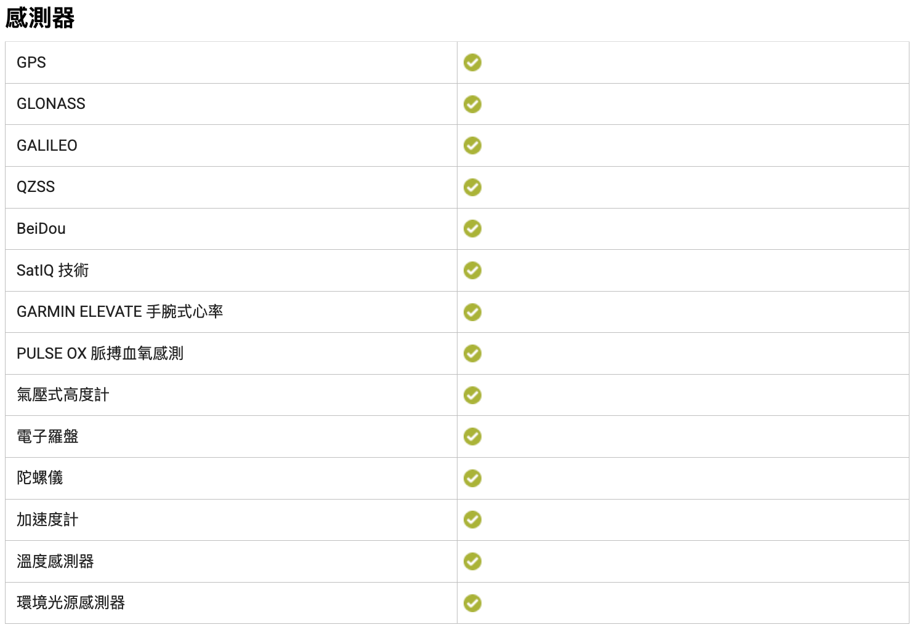Click the GARMIN ELEVATE 手腕式心率 checkmark
Image resolution: width=915 pixels, height=630 pixels.
pyautogui.click(x=472, y=312)
